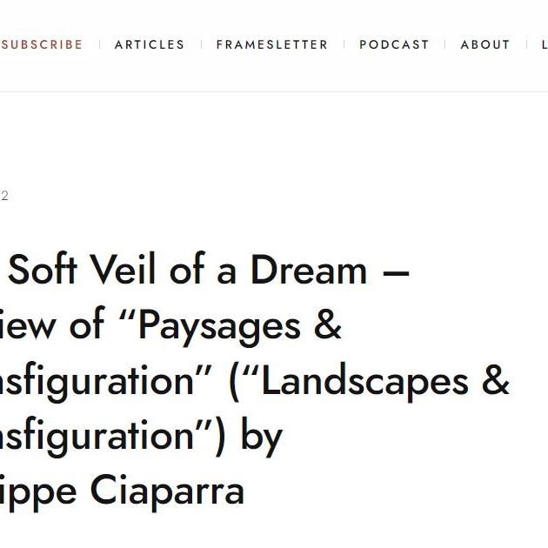
Task: Select the word "Dream" in the title
Action: click(x=309, y=271)
